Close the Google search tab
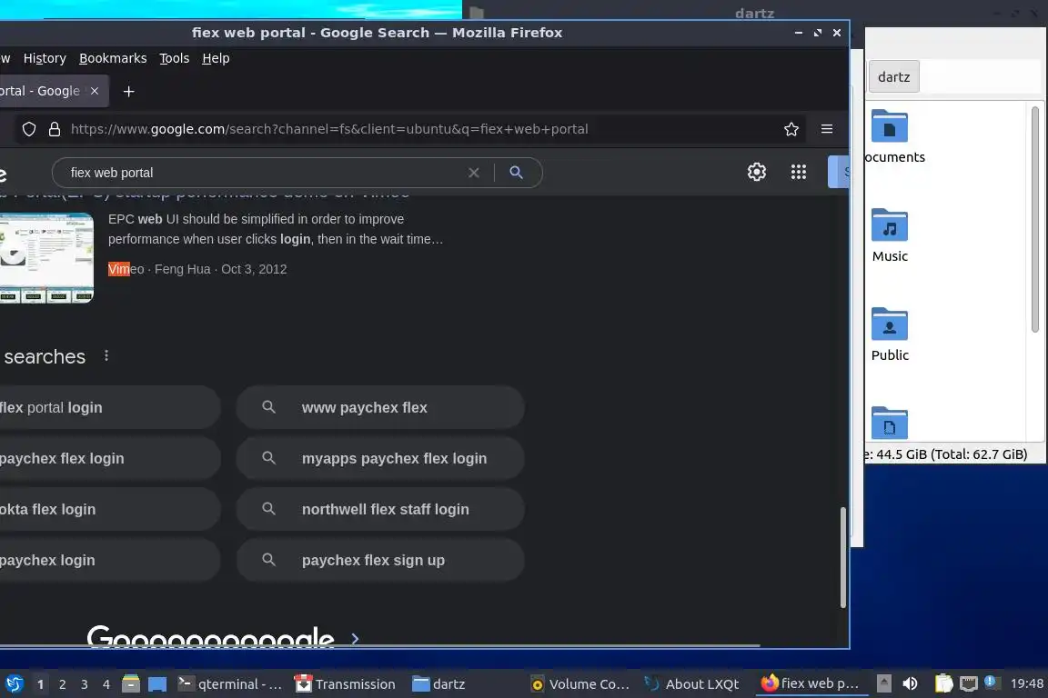This screenshot has width=1048, height=698. pos(95,91)
